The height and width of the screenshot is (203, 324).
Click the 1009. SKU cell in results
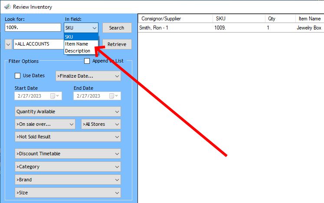pos(220,28)
